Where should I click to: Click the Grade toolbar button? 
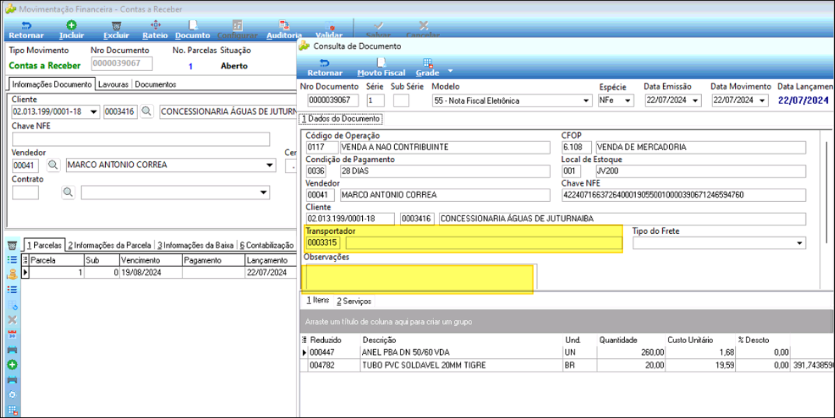[427, 67]
